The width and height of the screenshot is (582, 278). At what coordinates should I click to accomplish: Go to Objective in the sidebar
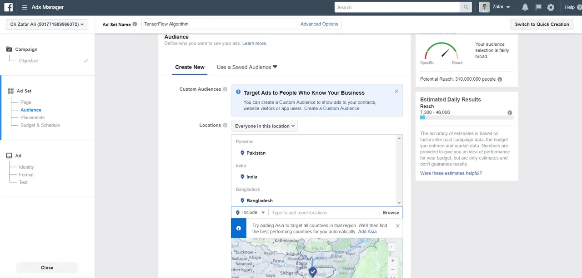point(29,61)
